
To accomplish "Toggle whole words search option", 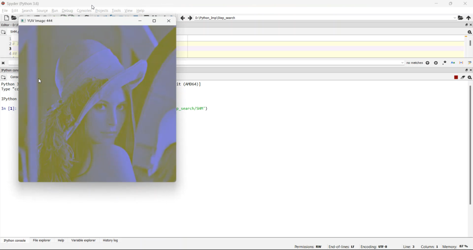I will tap(461, 63).
